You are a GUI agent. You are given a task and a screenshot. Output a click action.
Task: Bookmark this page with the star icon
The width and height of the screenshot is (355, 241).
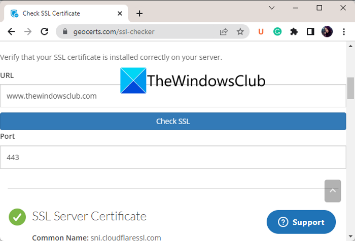click(240, 32)
